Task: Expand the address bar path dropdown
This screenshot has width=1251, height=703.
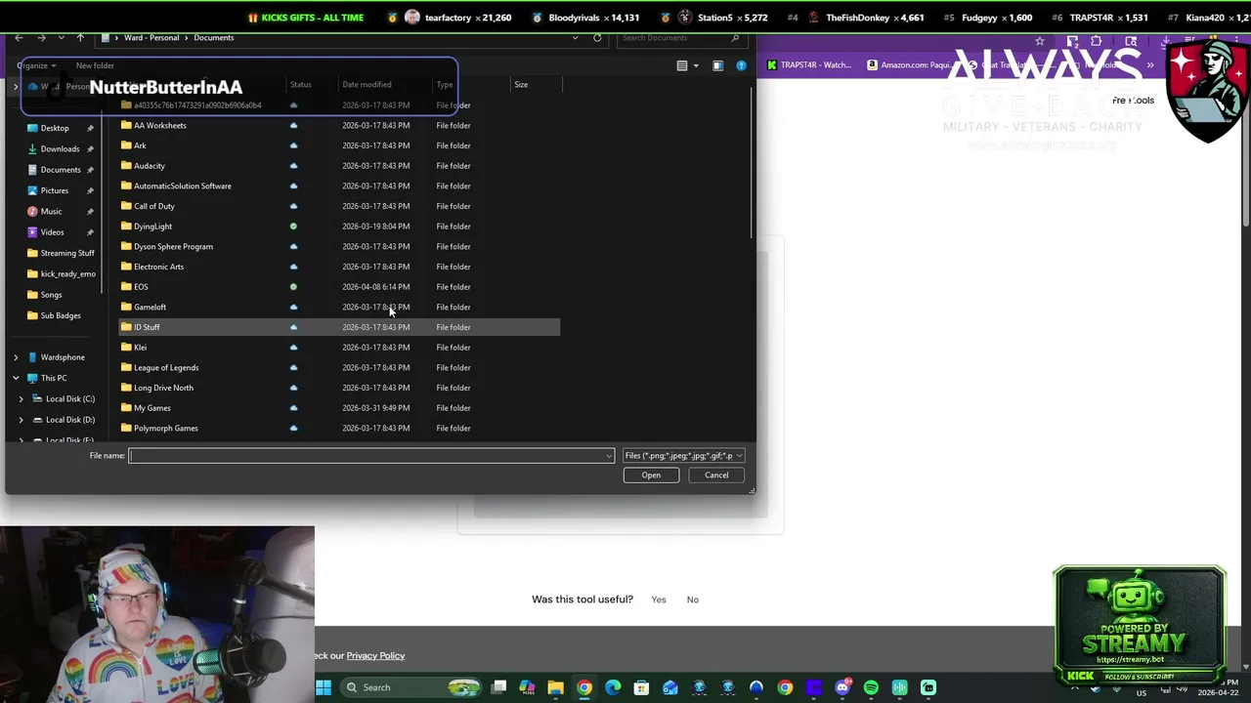Action: (575, 38)
